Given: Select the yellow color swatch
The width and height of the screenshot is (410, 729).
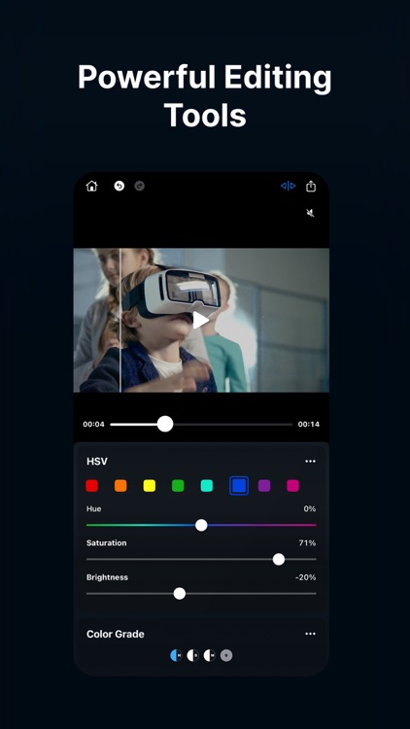Looking at the screenshot, I should point(150,486).
